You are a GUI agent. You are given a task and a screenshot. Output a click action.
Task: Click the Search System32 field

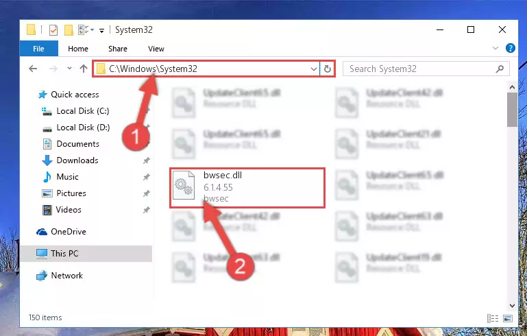pos(426,69)
